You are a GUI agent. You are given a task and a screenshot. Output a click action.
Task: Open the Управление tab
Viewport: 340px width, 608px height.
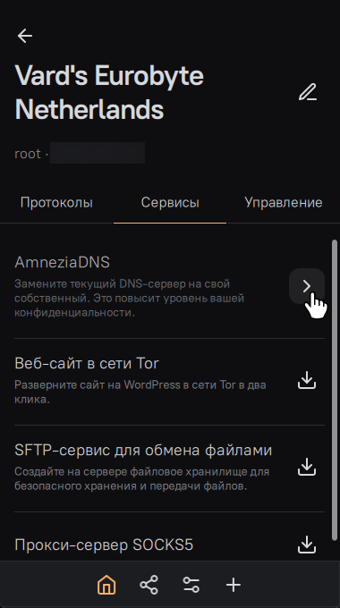284,202
